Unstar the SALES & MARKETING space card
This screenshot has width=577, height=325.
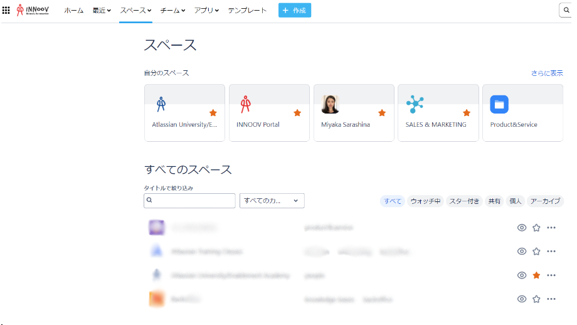coord(466,113)
